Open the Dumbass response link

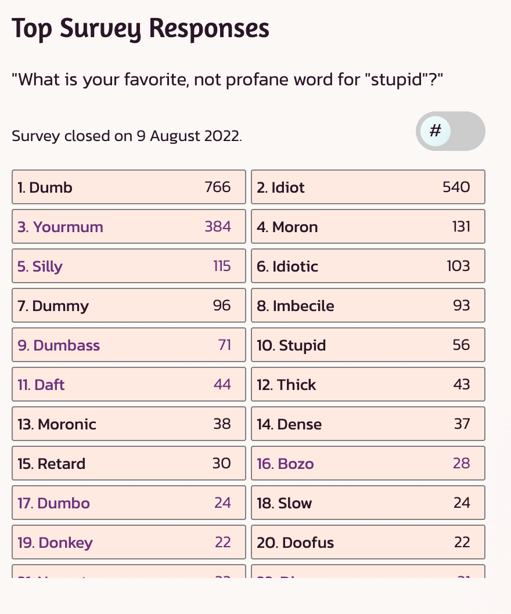click(59, 345)
